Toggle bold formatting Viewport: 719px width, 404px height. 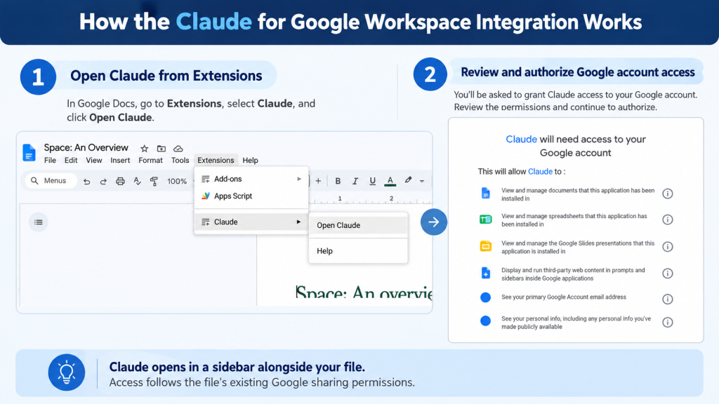338,181
